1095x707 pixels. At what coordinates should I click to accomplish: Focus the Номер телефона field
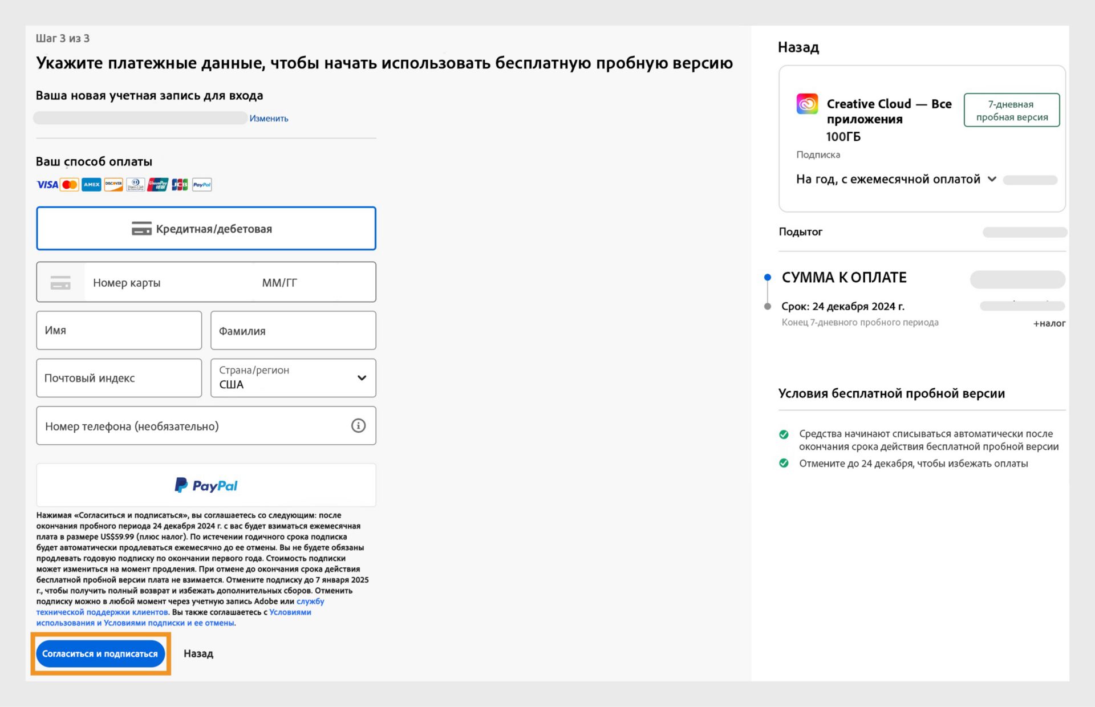click(x=206, y=425)
